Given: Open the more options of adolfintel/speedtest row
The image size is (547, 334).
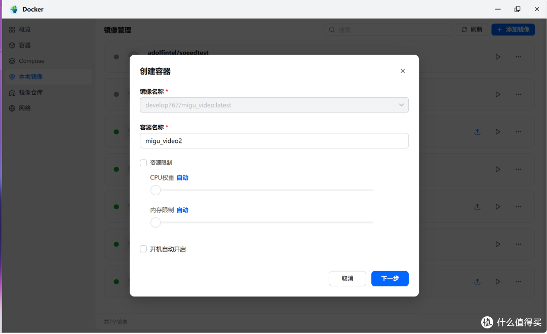Looking at the screenshot, I should [519, 57].
